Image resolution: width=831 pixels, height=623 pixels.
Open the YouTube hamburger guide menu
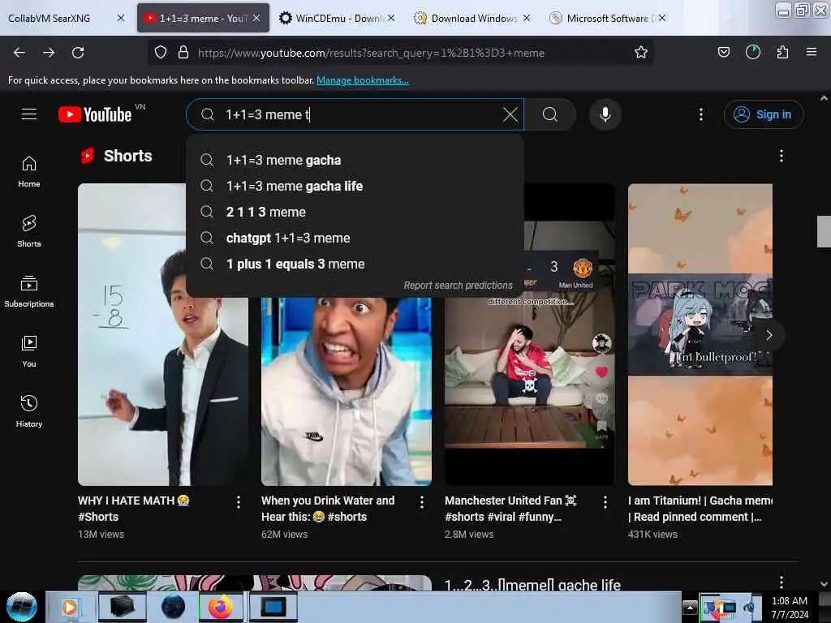(29, 114)
